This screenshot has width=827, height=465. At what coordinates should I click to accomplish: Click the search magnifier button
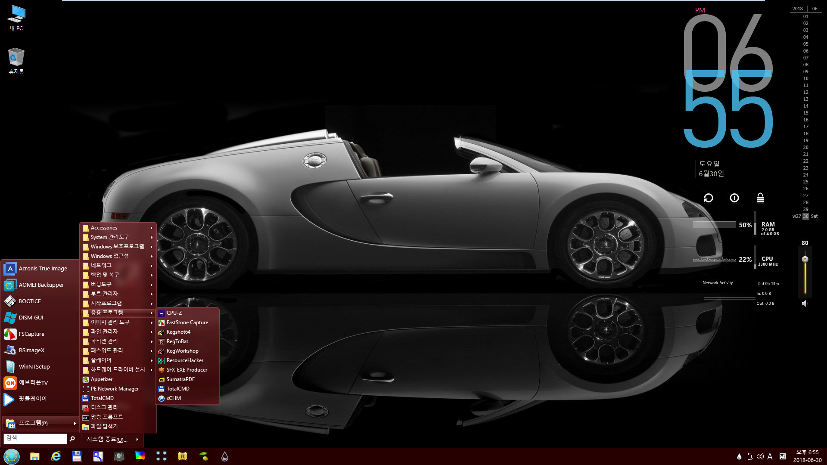pyautogui.click(x=72, y=439)
